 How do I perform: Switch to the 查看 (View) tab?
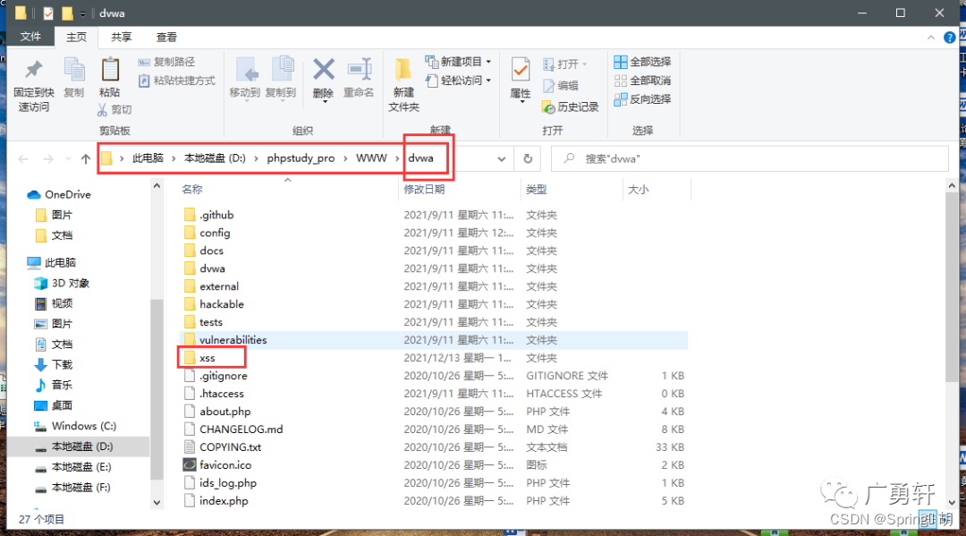tap(166, 37)
